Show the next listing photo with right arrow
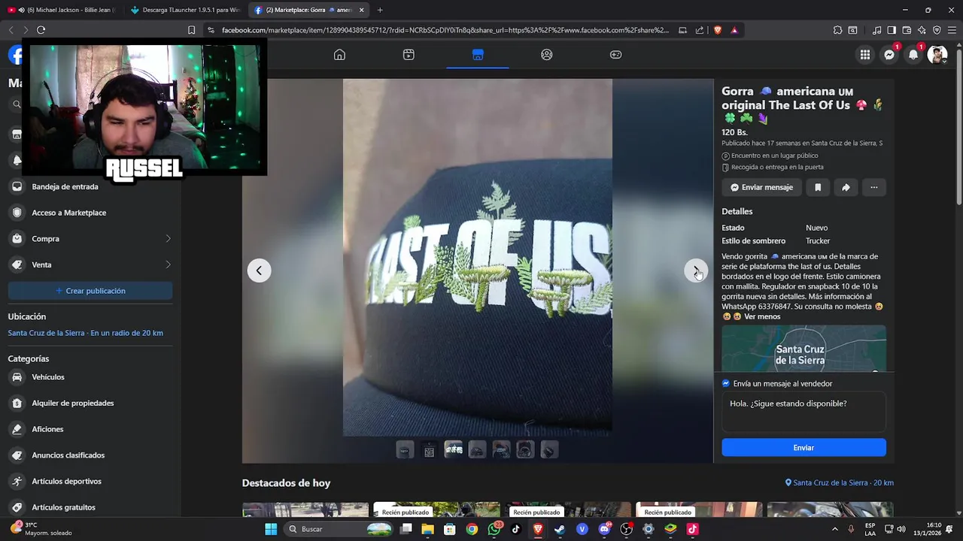The image size is (963, 541). coord(695,270)
